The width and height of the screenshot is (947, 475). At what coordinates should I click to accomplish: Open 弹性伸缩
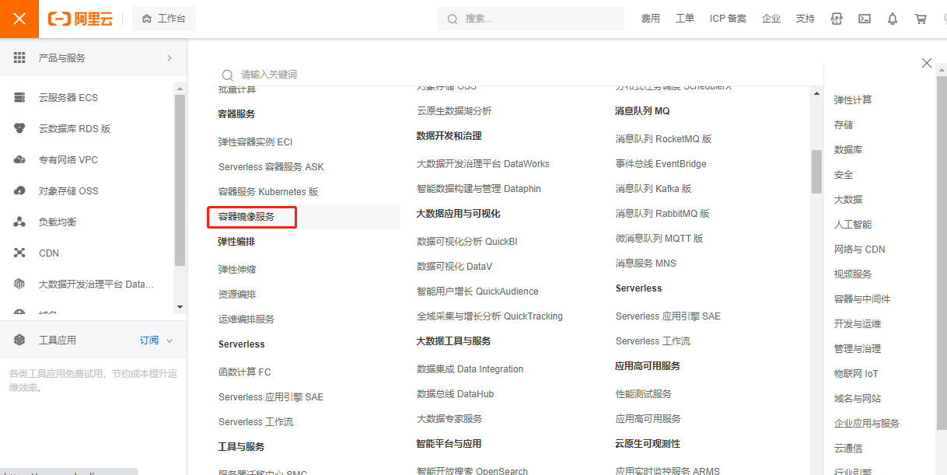[237, 269]
